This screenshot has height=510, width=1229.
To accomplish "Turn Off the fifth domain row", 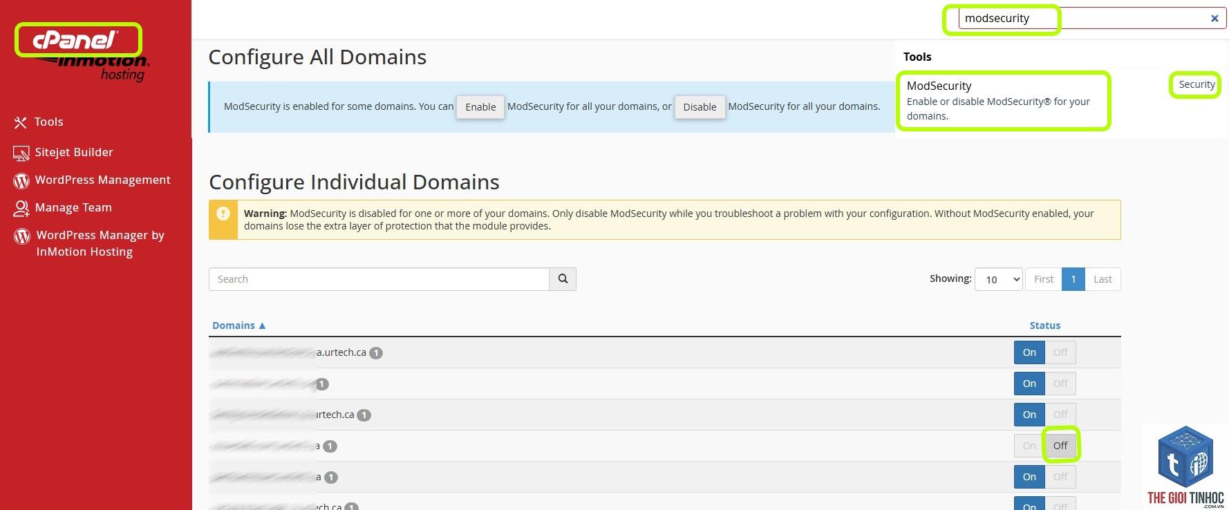I will click(x=1060, y=477).
